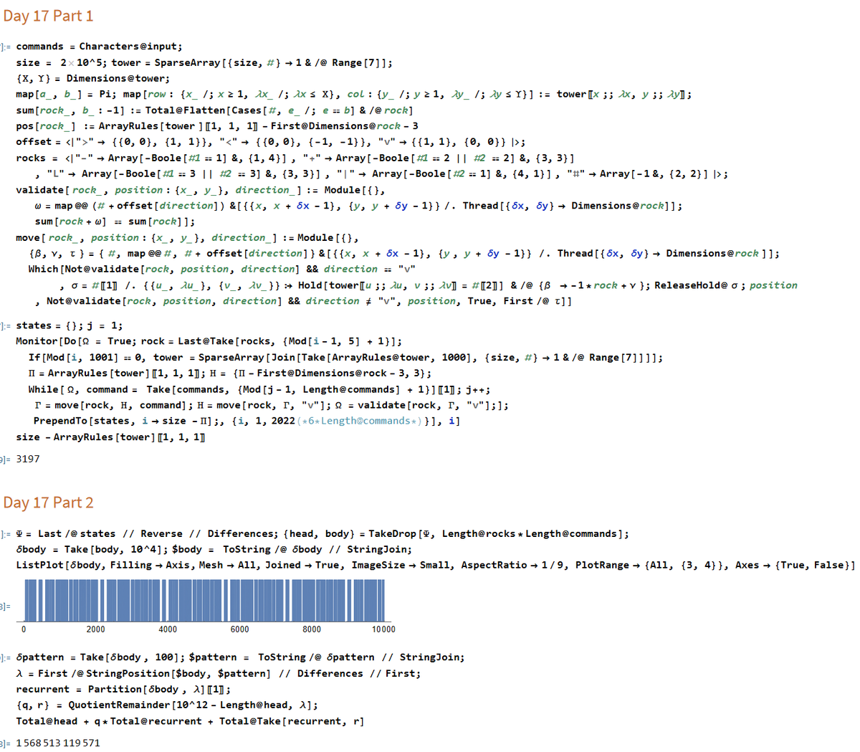Viewport: 860px width, 752px height.
Task: Click the line starting 'Which[Not@validate'
Action: [222, 269]
